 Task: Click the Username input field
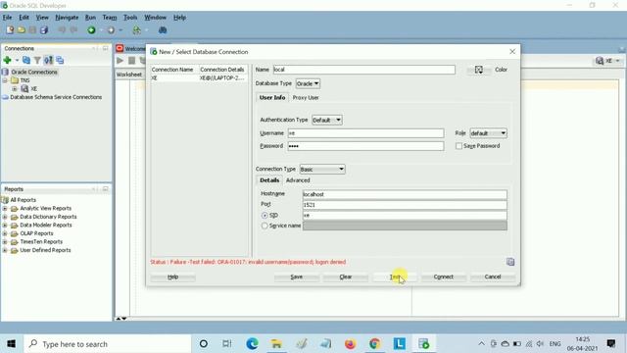(365, 133)
